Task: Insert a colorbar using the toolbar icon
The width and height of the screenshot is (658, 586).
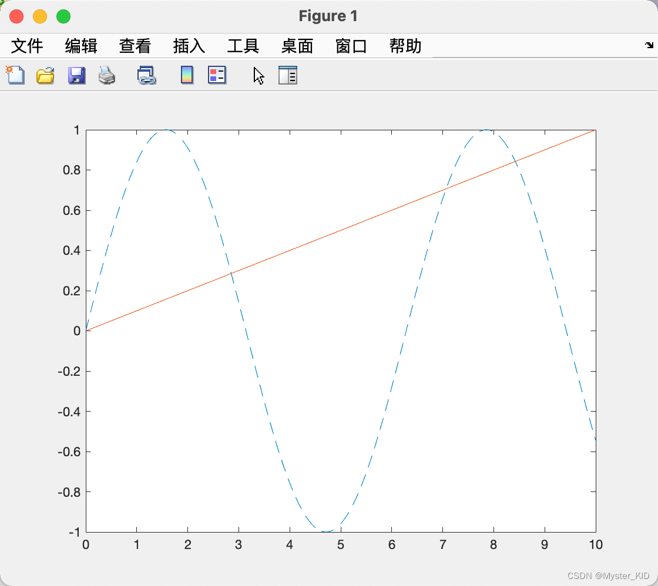Action: point(187,75)
